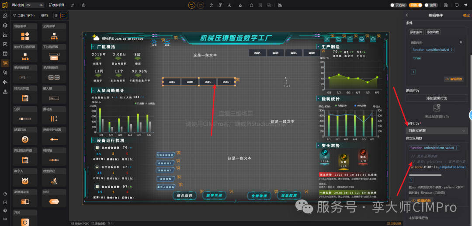Click the sliders adjust icon next to template name
Viewport: 472px width, 226px height.
pos(73,5)
